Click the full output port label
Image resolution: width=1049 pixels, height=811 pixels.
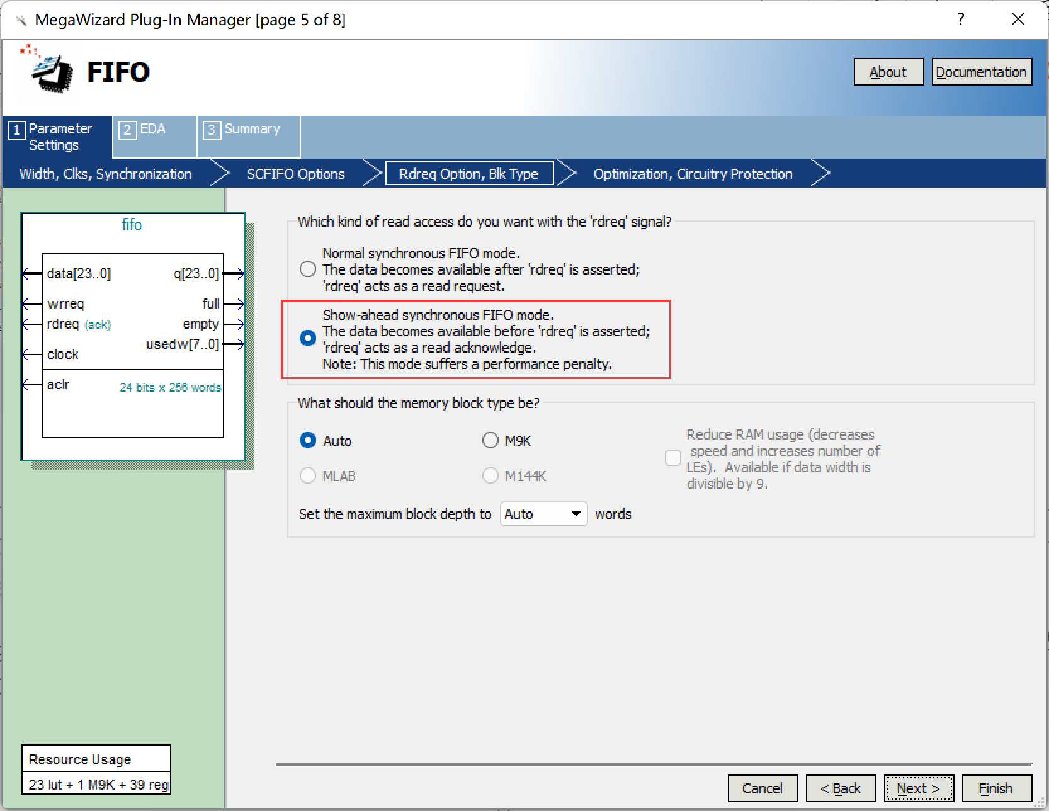click(x=211, y=304)
